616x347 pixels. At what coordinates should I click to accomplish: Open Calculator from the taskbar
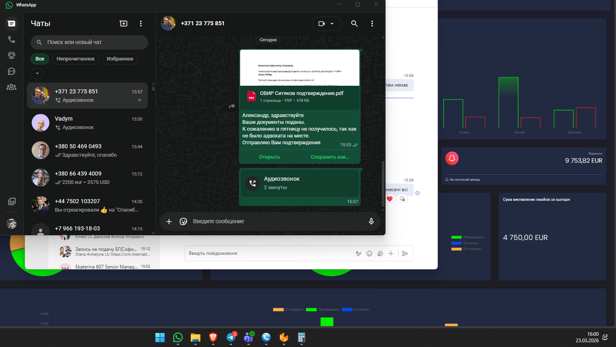(x=302, y=338)
